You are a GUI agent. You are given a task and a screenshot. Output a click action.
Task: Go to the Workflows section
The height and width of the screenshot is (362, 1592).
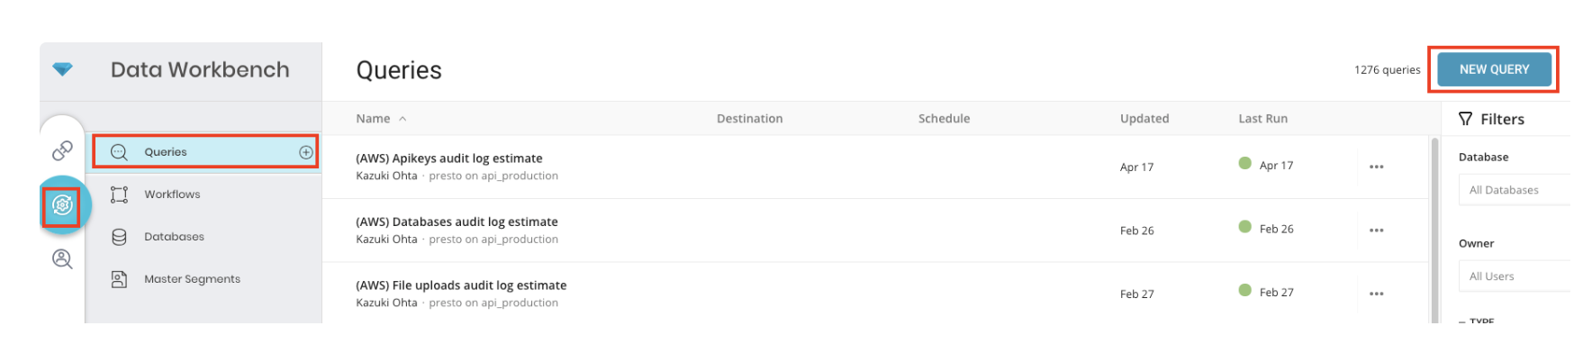[x=172, y=195]
